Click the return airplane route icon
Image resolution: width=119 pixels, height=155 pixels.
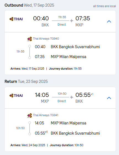coord(72,97)
